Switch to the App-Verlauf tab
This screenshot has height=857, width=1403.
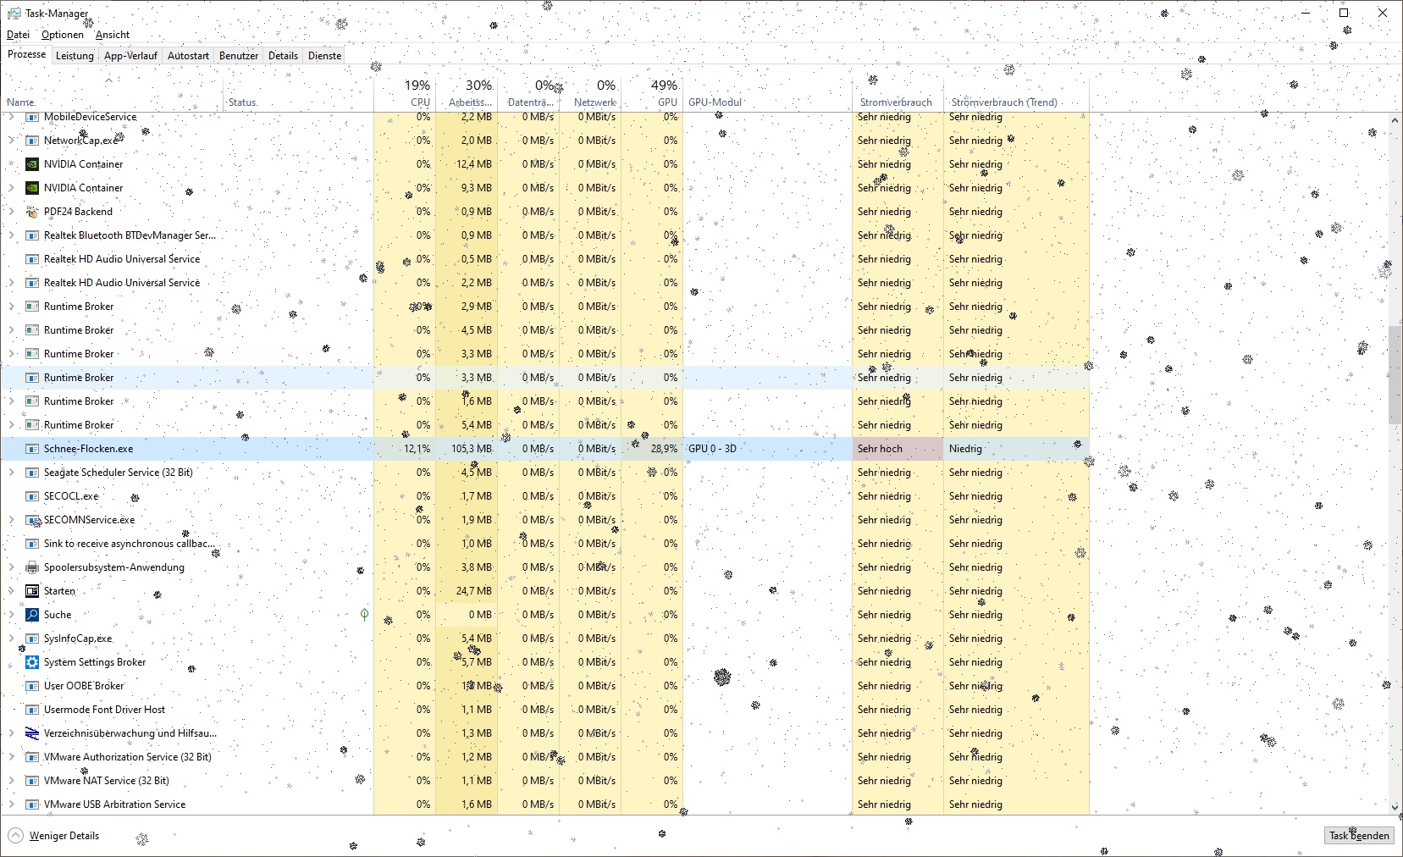tap(130, 56)
